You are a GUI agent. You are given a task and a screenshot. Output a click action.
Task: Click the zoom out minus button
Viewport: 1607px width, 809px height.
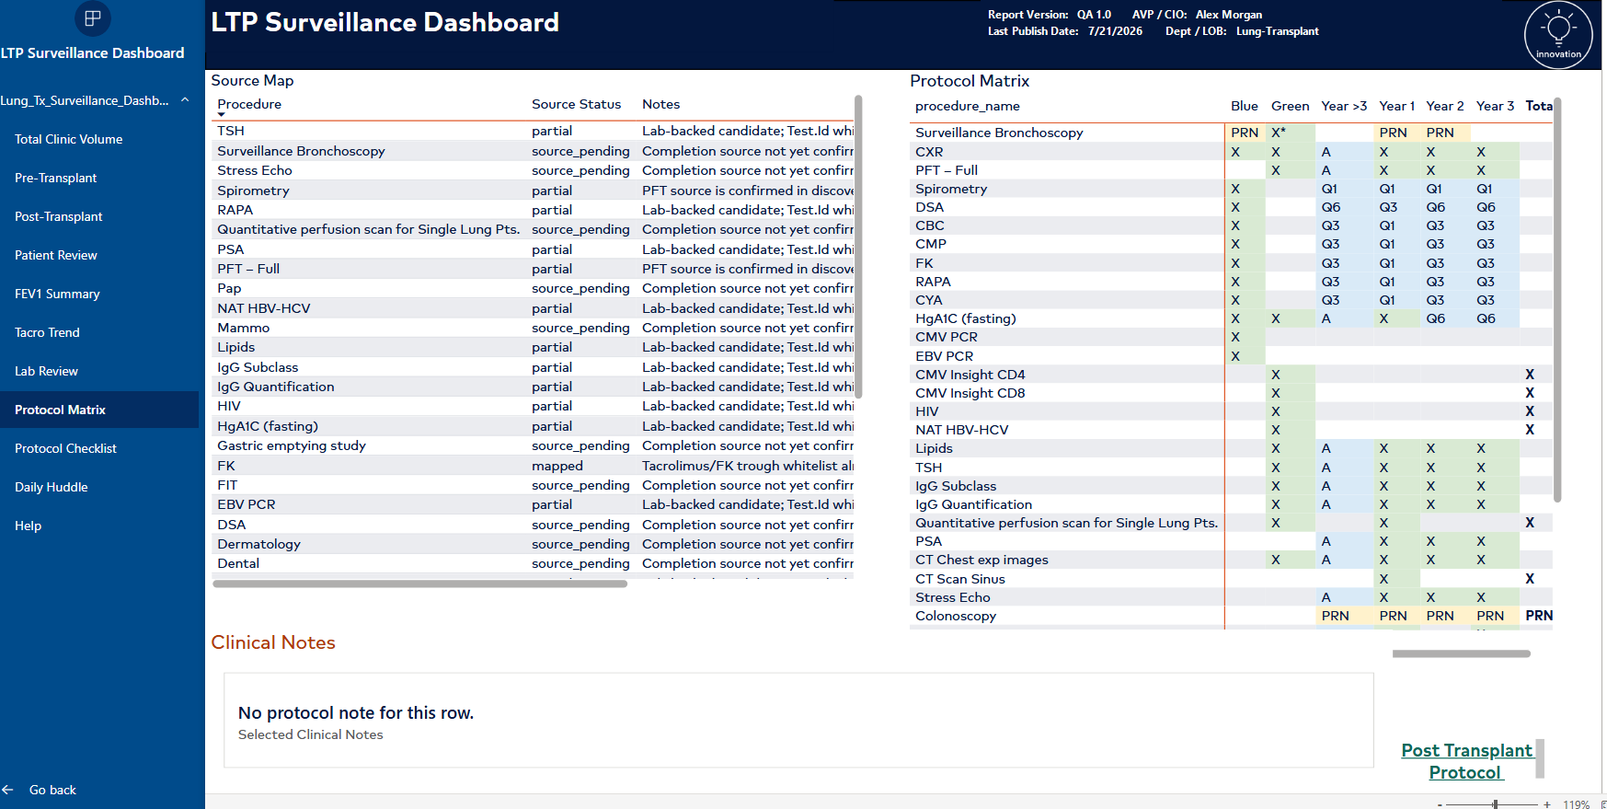tap(1441, 804)
